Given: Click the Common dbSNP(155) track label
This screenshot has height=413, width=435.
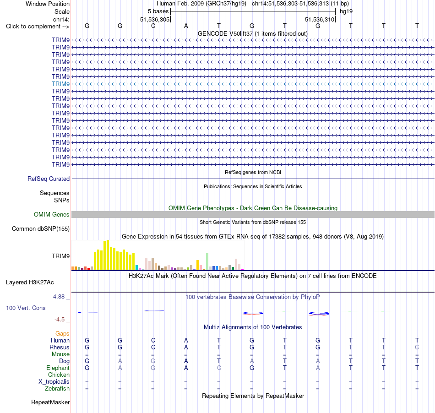Looking at the screenshot, I should (x=41, y=228).
